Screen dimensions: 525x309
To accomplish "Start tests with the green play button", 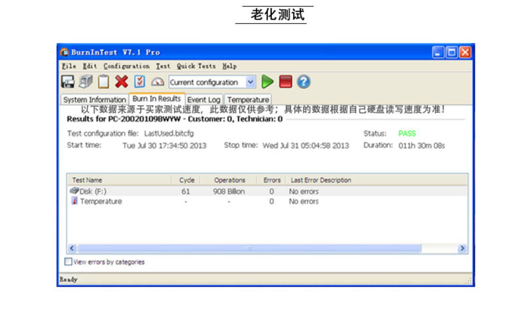I will coord(267,82).
